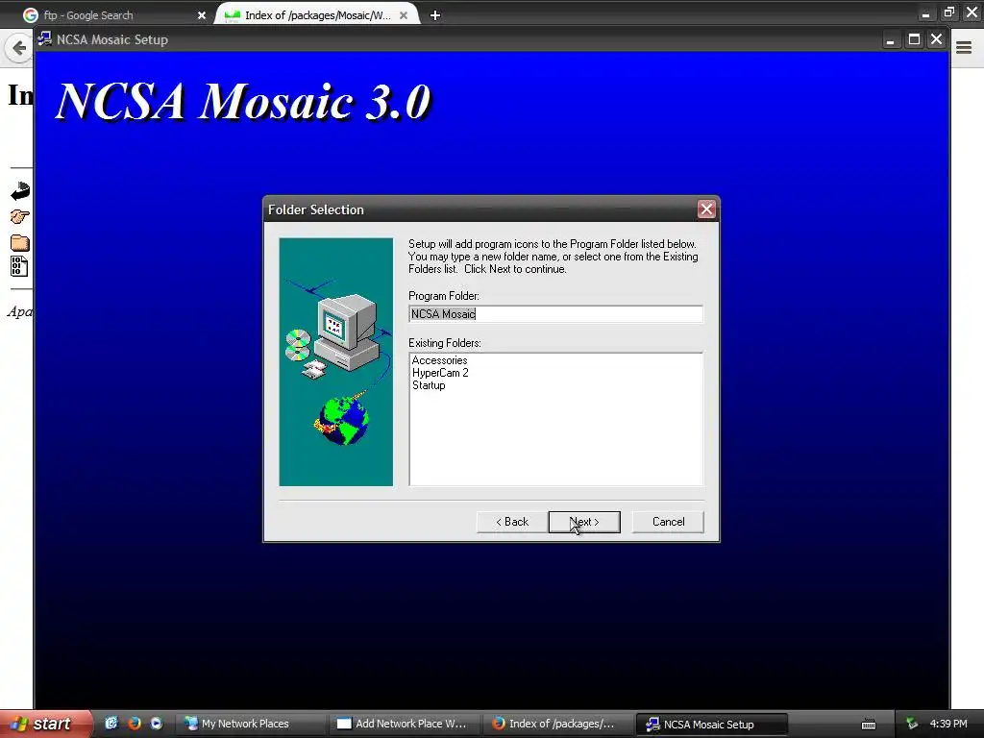Click the favicon on Index of tab
The height and width of the screenshot is (738, 984).
[x=233, y=15]
